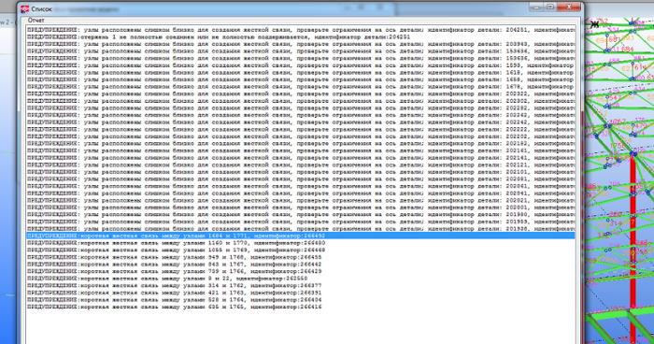The height and width of the screenshot is (344, 654).
Task: Click the Отчет label above the list
Action: (x=36, y=20)
